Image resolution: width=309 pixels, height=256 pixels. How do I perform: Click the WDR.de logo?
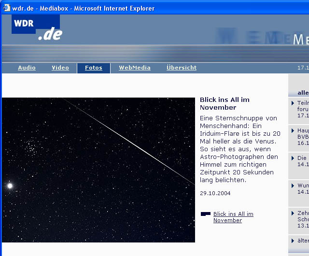37,28
